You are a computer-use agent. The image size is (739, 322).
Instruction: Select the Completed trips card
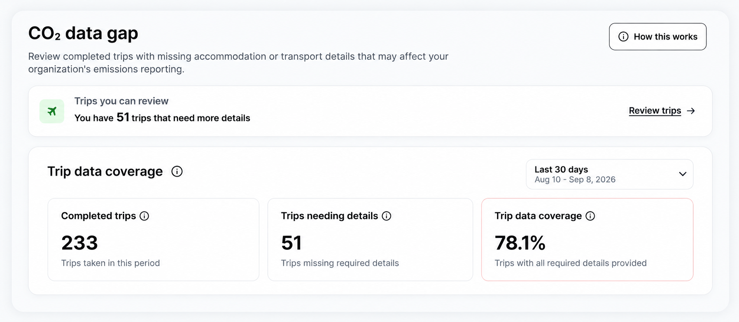pyautogui.click(x=153, y=240)
